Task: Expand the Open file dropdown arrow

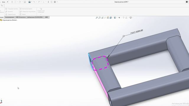Action: tap(22, 2)
